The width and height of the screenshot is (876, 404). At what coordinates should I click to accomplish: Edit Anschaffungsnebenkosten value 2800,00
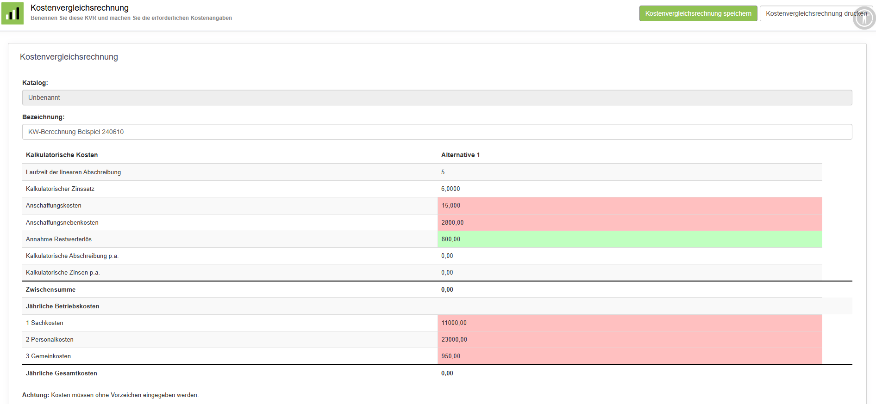pos(629,222)
